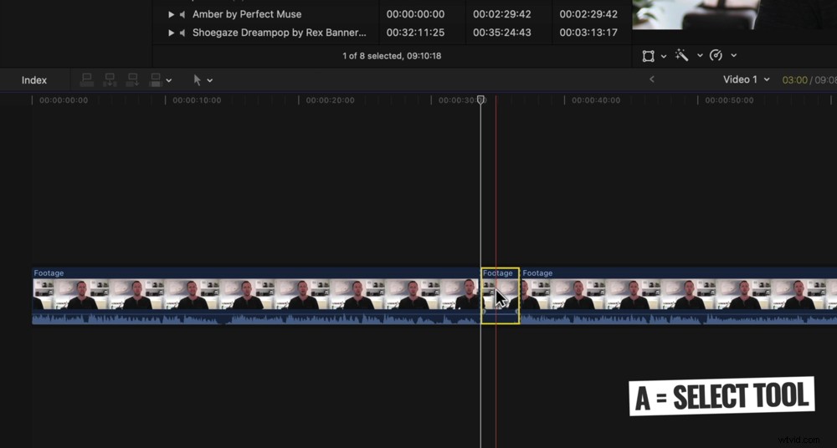Click the playhead handle on the ruler
837x448 pixels.
[x=481, y=99]
